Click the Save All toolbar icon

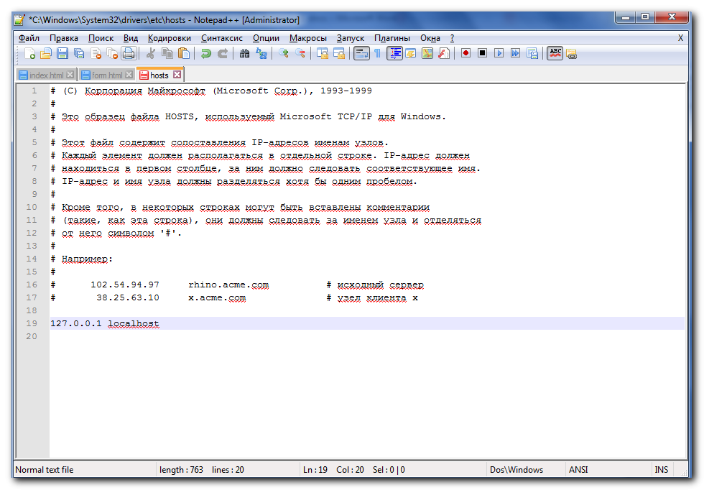pos(79,53)
